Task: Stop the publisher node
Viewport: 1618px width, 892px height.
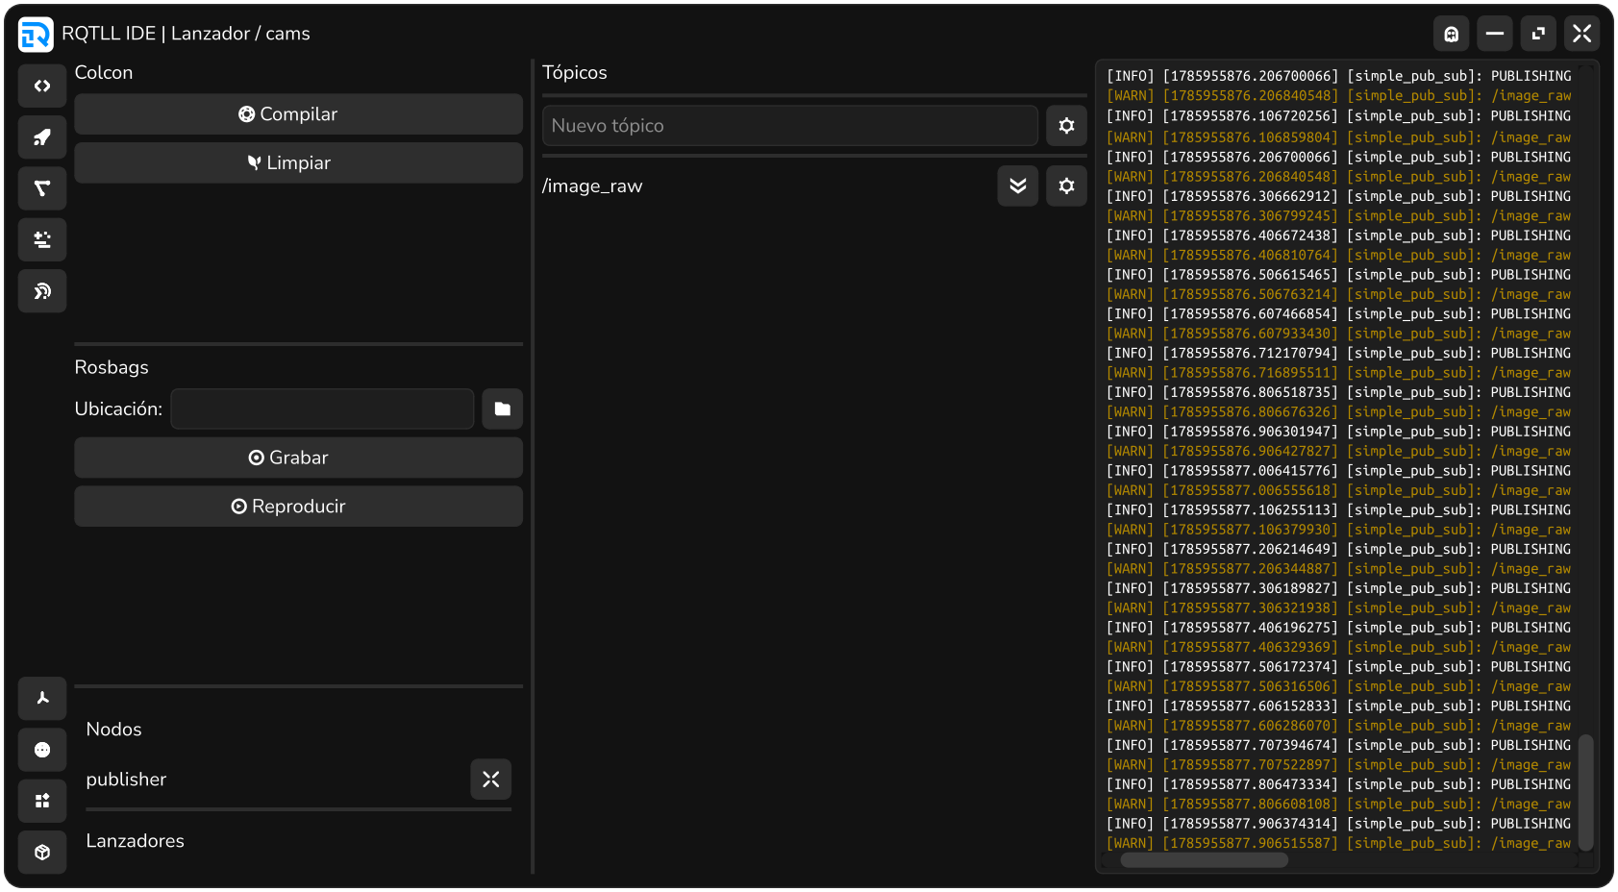Action: click(x=491, y=779)
